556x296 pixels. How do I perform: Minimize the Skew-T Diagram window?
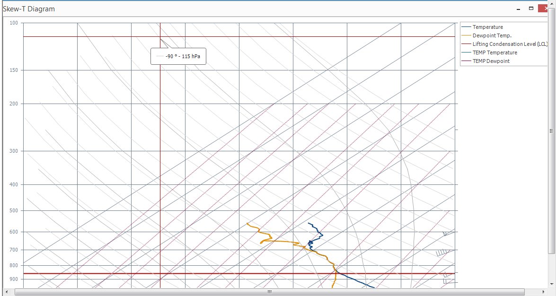pyautogui.click(x=519, y=9)
